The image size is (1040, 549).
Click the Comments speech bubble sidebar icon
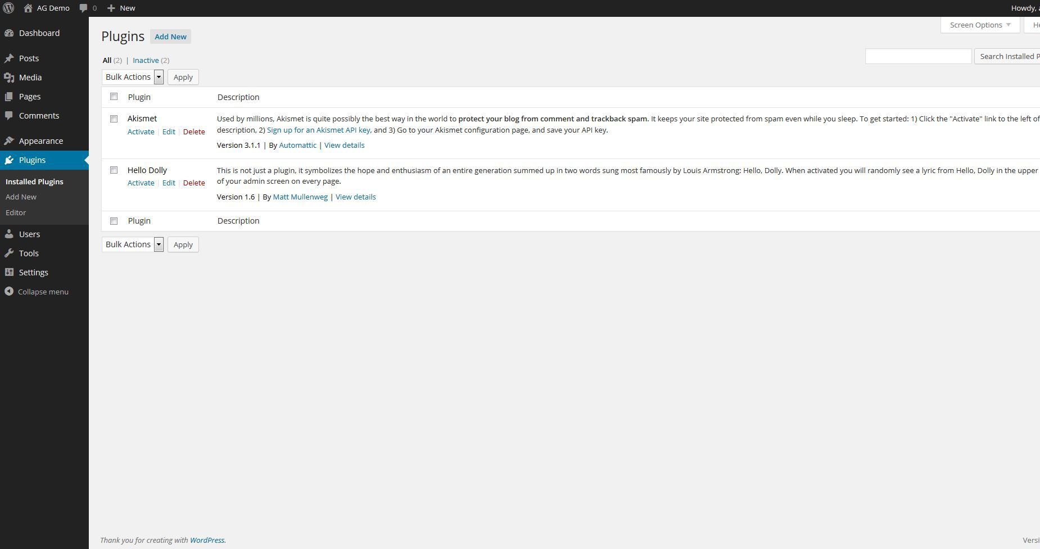pos(9,116)
